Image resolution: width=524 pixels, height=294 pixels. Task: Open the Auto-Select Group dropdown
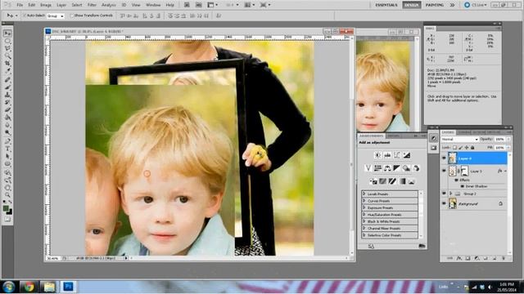click(x=55, y=16)
